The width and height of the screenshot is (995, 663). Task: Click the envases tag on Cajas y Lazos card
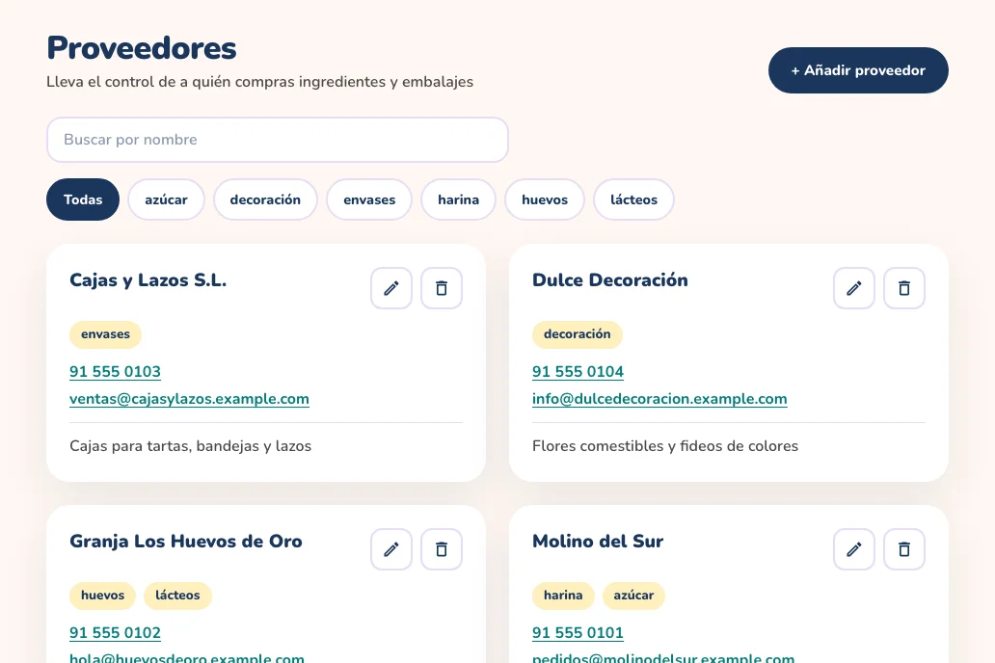105,334
